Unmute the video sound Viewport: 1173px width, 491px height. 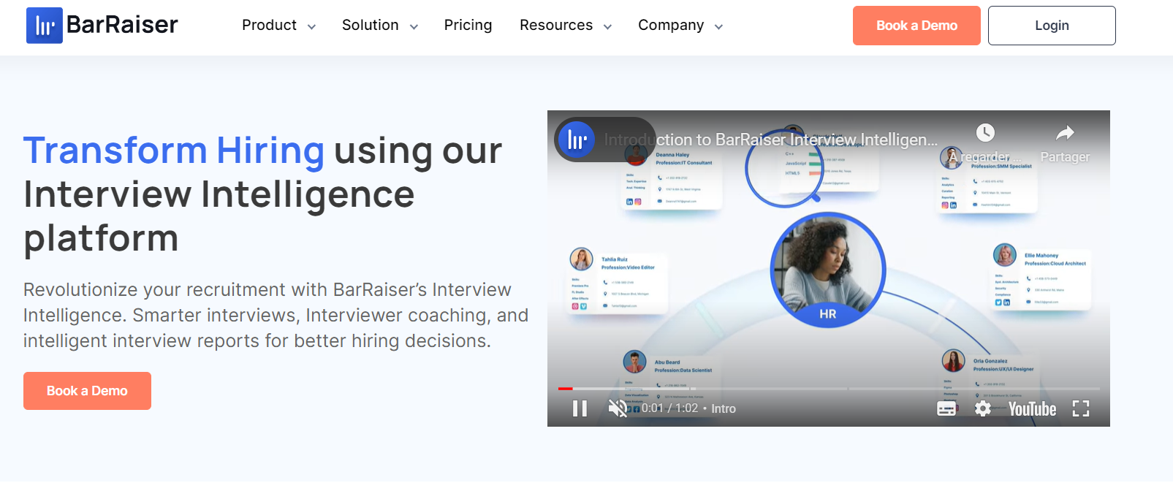pos(618,408)
